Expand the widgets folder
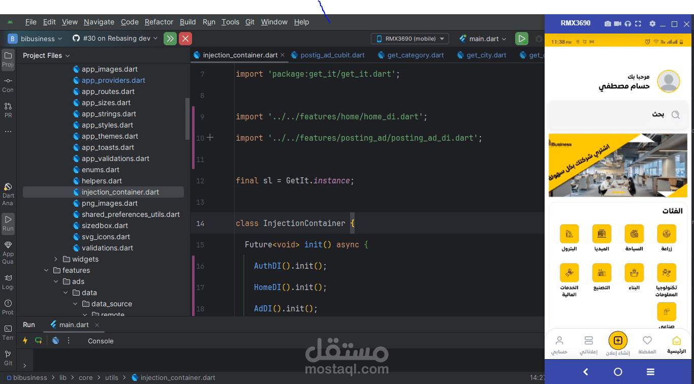The image size is (694, 384). pyautogui.click(x=56, y=259)
